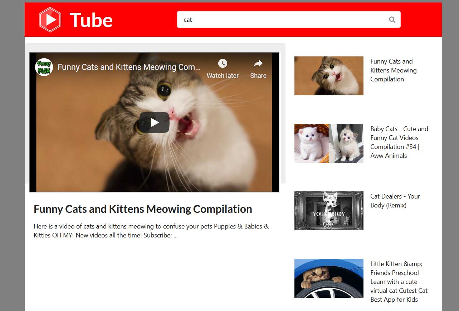The width and height of the screenshot is (459, 311).
Task: Click the video description starting 'Here is a video'
Action: click(151, 231)
